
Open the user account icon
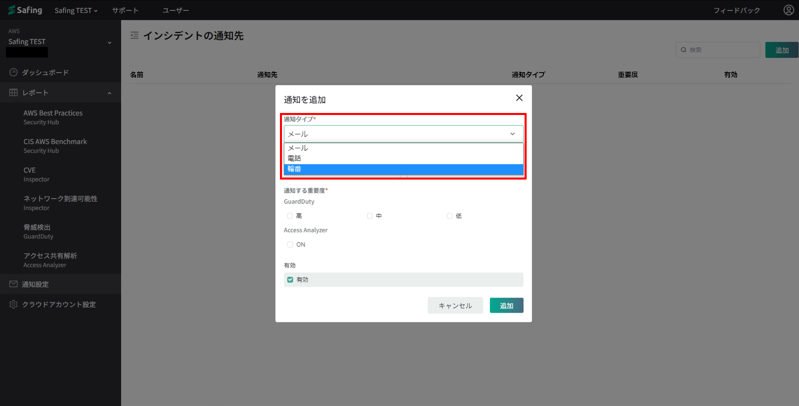[x=788, y=10]
